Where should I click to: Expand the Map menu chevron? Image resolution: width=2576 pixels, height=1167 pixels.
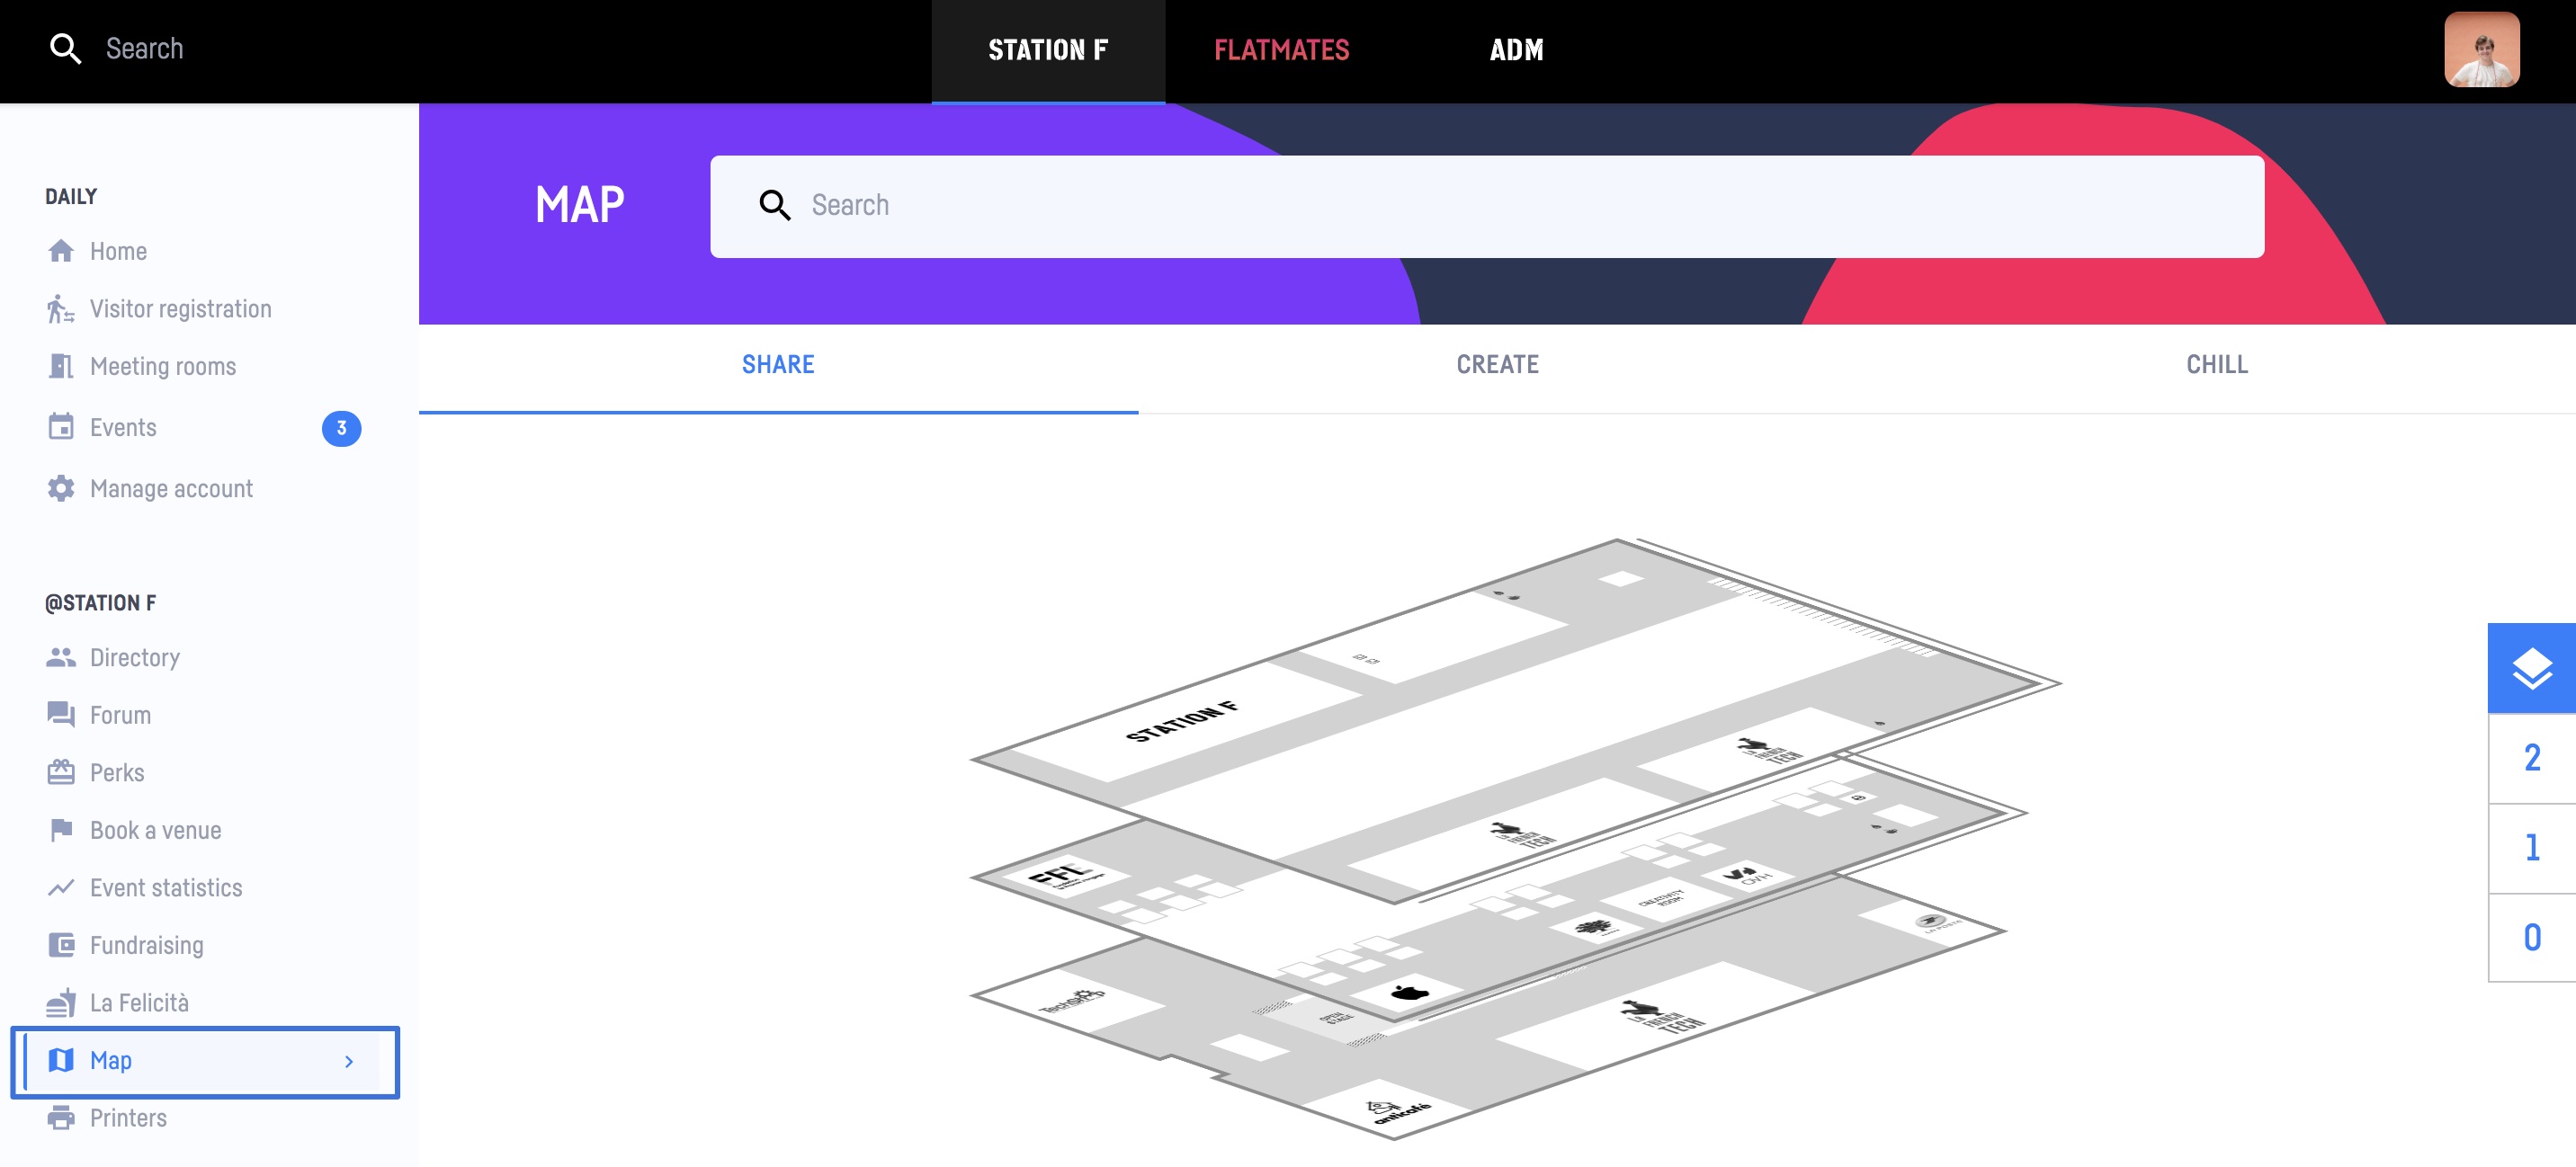[349, 1061]
